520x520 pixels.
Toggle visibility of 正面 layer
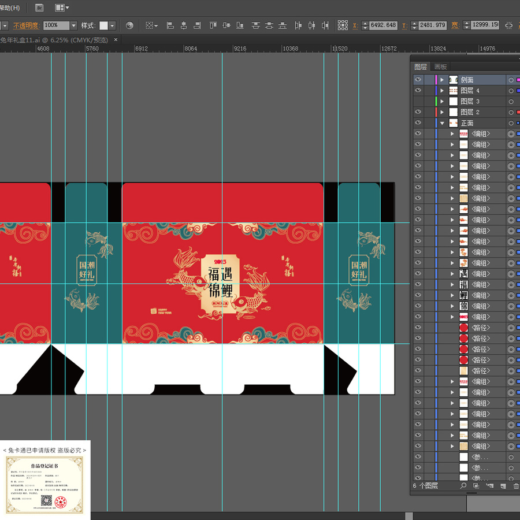tap(418, 122)
